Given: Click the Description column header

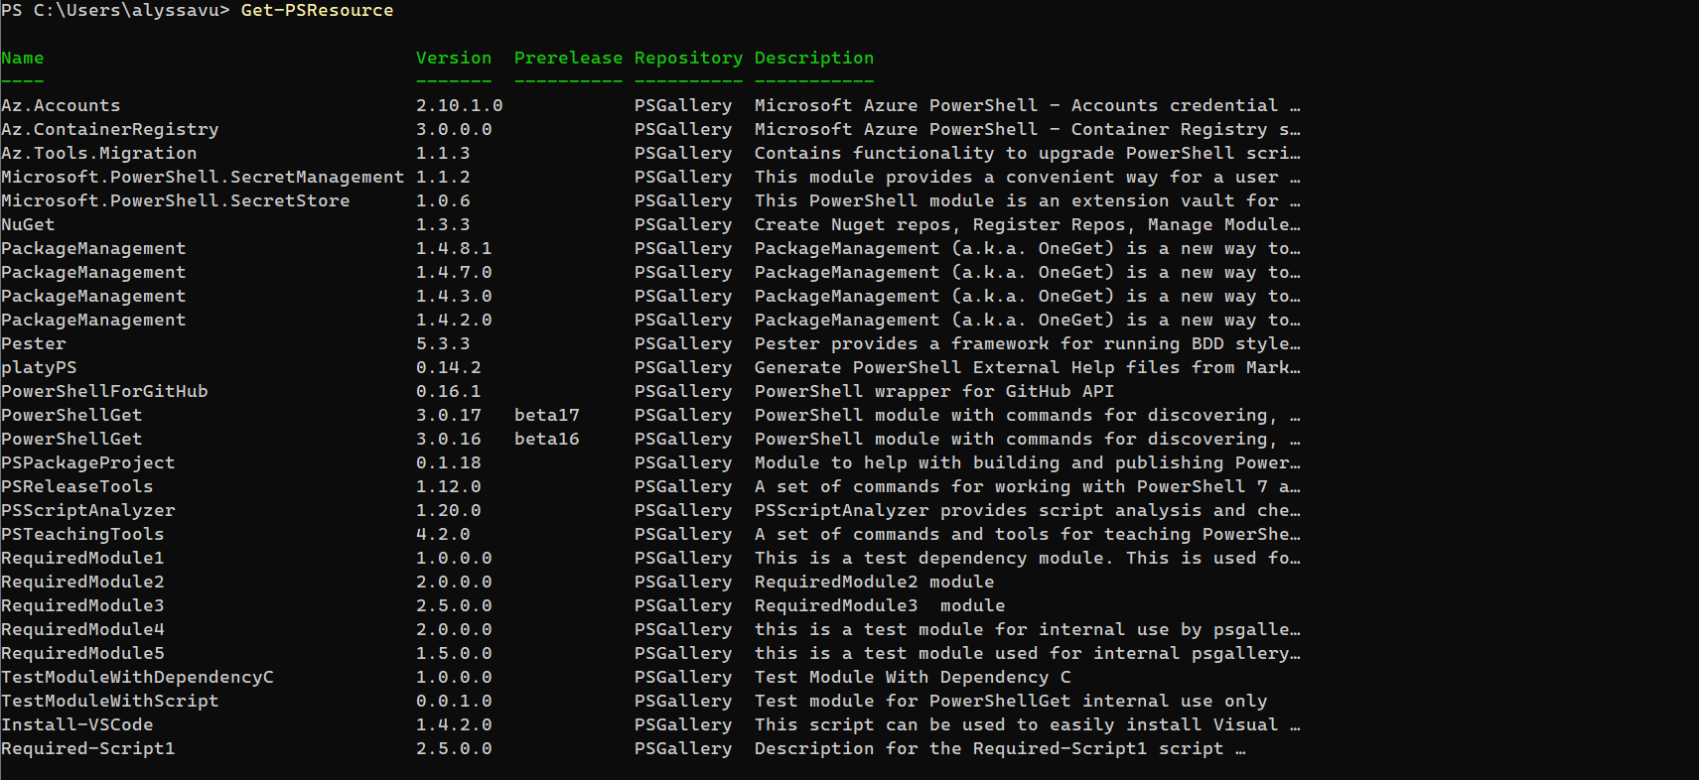Looking at the screenshot, I should (x=814, y=58).
